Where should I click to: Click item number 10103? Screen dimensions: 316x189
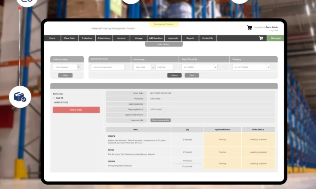(x=111, y=150)
